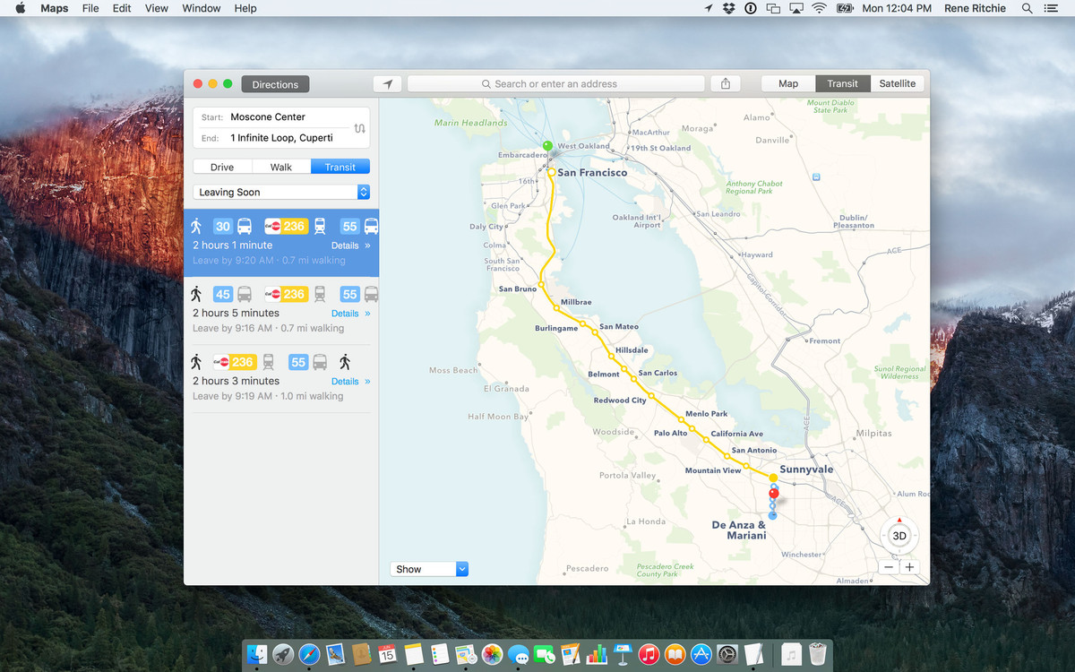
Task: Select Drive travel mode
Action: click(x=222, y=167)
